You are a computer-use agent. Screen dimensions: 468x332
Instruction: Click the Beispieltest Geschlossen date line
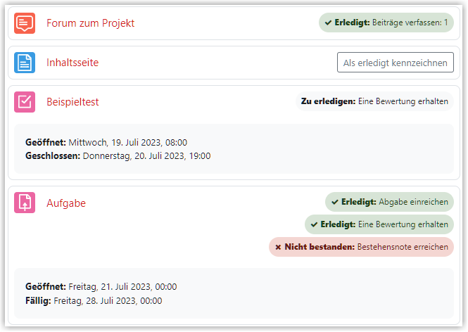point(118,156)
